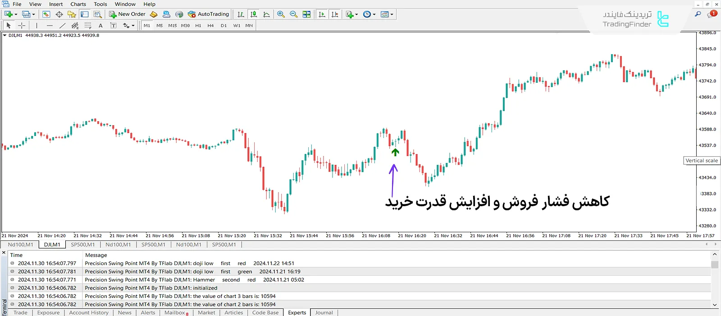Toggle the Terminal panel button
721x316 pixels.
(x=84, y=14)
